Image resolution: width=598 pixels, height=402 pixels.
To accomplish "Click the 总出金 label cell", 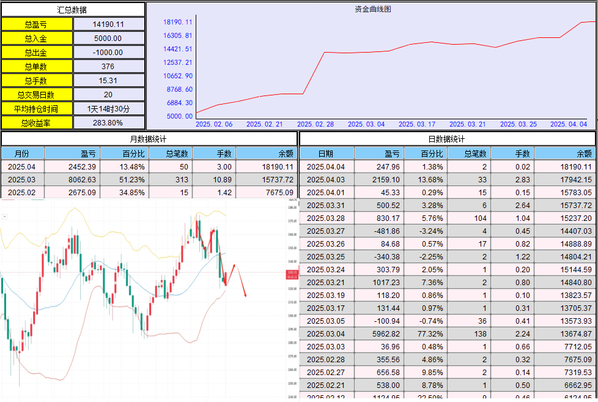I will pos(36,53).
